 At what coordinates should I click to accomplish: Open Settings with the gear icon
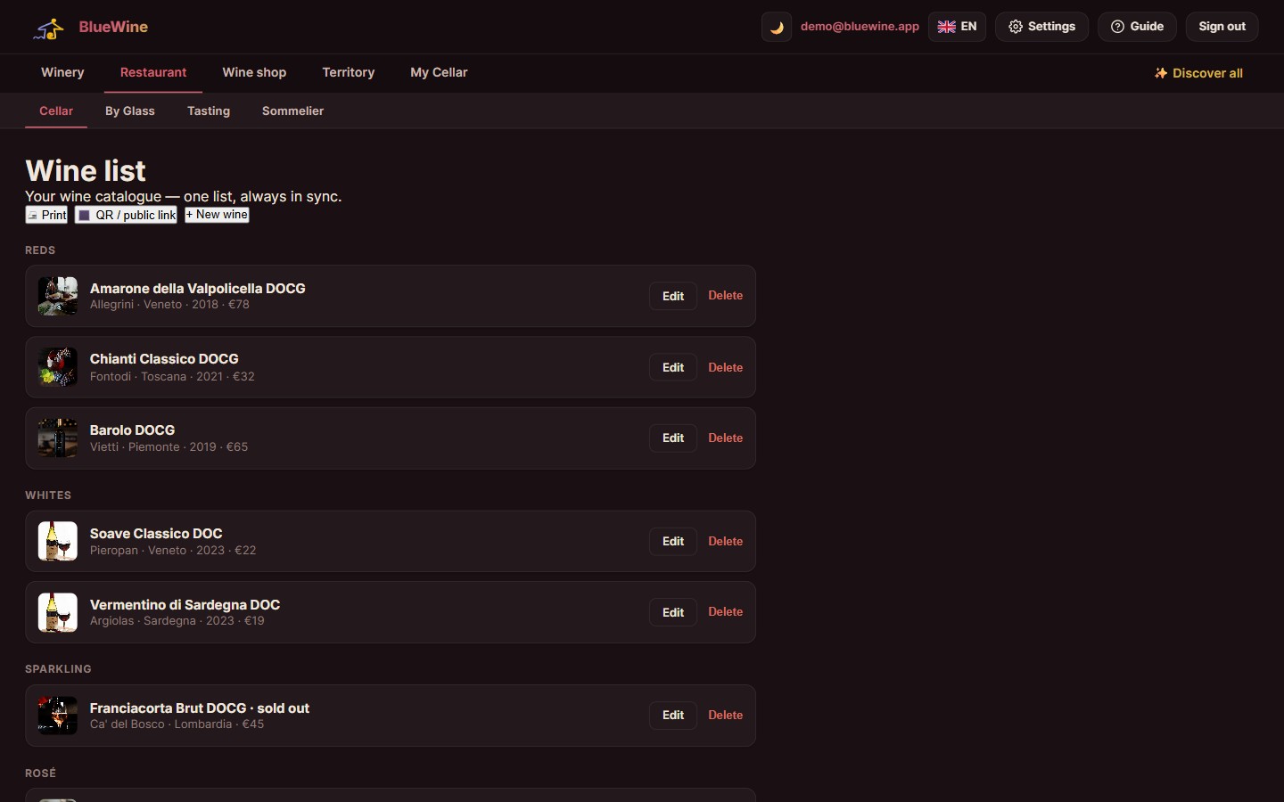coord(1041,27)
